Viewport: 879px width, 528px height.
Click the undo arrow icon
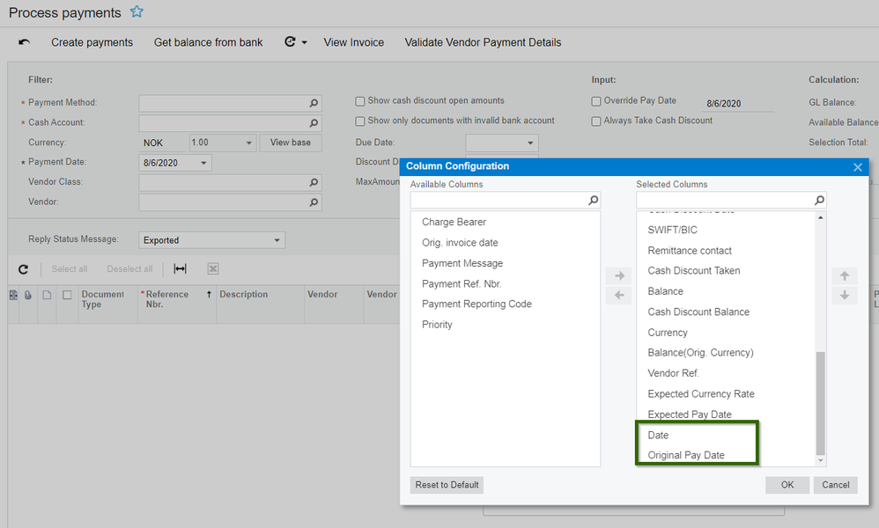tap(23, 42)
